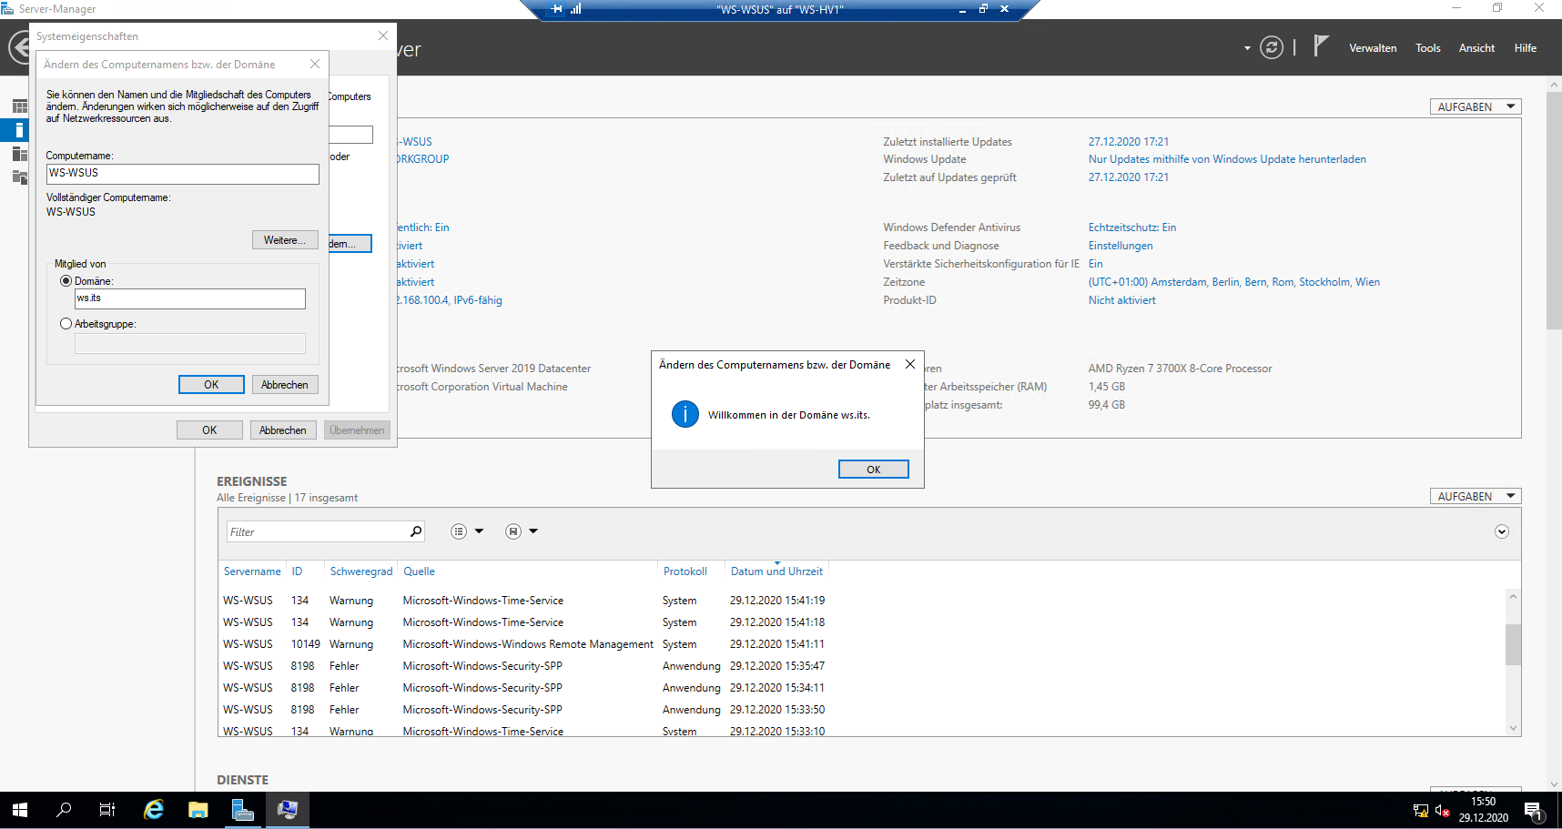This screenshot has height=829, width=1562.
Task: Sort events by Protokoll column
Action: click(685, 571)
